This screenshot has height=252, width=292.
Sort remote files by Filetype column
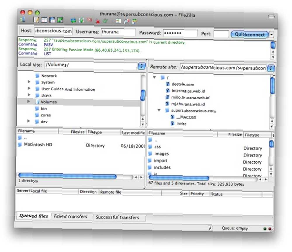258,135
